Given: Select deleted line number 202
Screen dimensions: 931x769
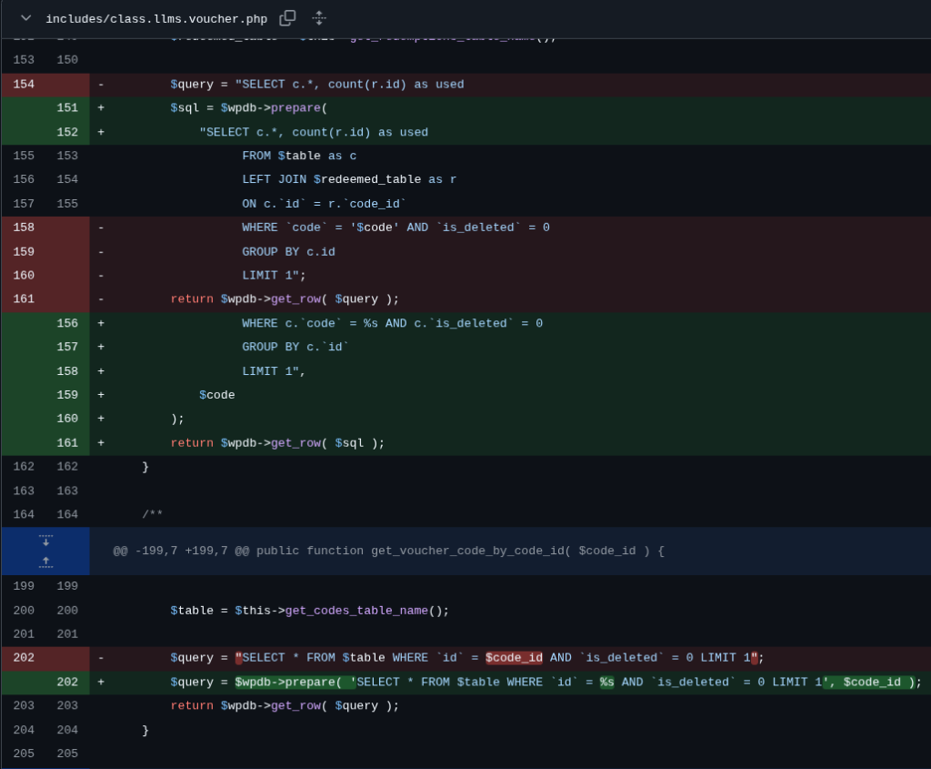Looking at the screenshot, I should point(24,658).
